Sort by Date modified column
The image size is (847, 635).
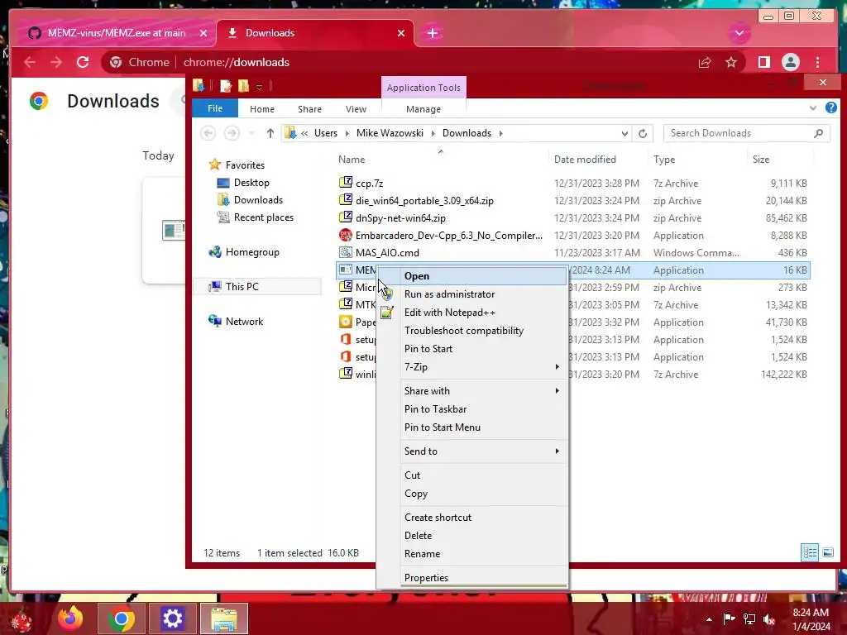(585, 160)
